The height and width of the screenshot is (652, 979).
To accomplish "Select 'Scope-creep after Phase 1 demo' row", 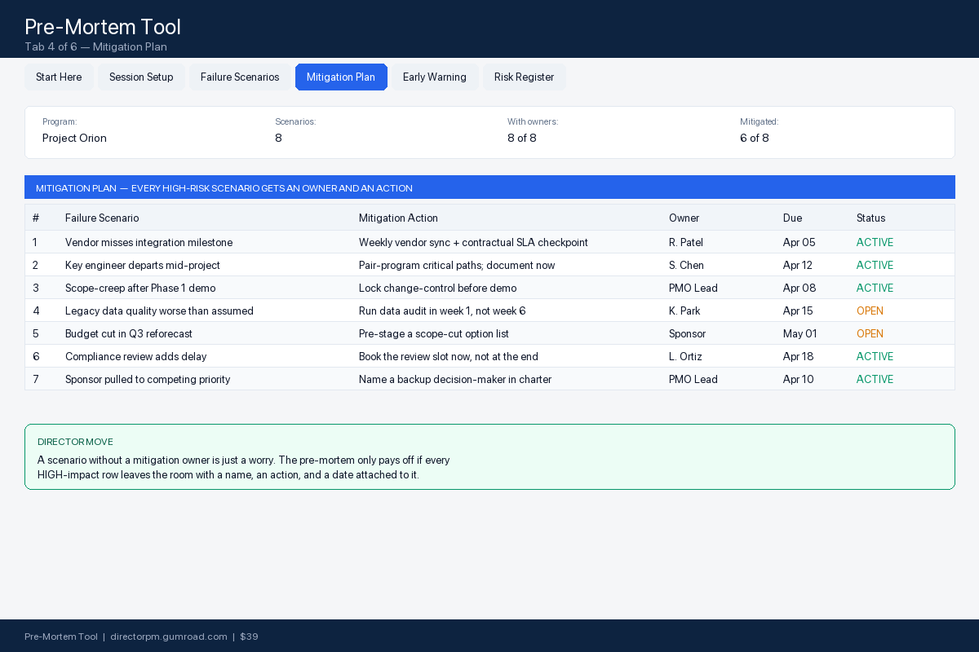I will pos(489,289).
